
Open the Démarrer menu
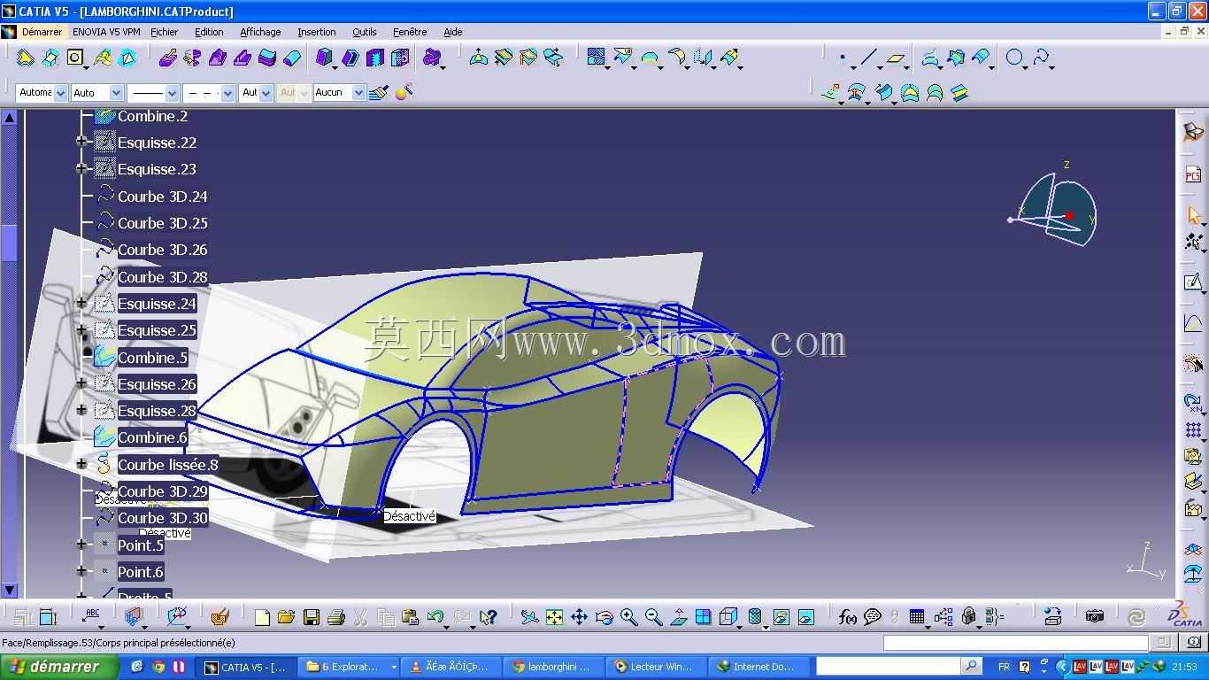42,32
